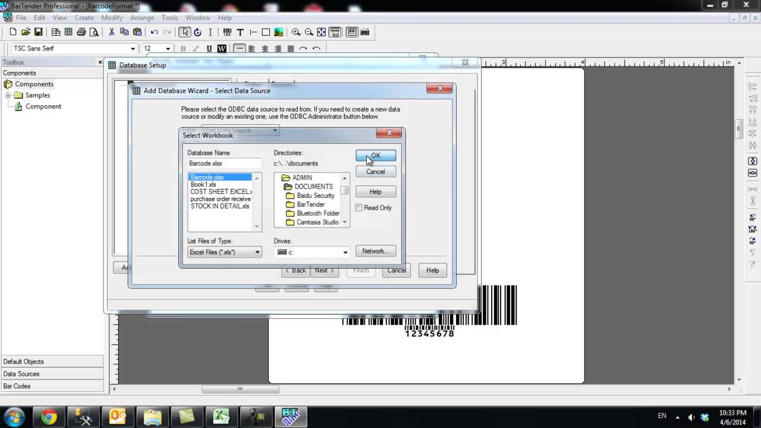
Task: Click Directories list scrollbar down arrow
Action: 345,222
